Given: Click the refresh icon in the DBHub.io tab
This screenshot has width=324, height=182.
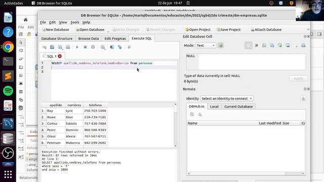Looking at the screenshot, I should 192,114.
